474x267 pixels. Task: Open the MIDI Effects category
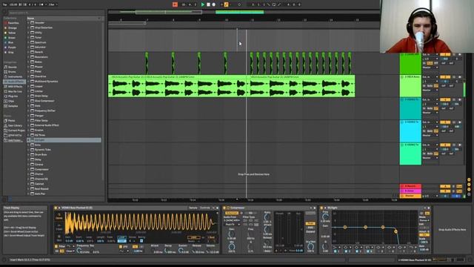13,87
